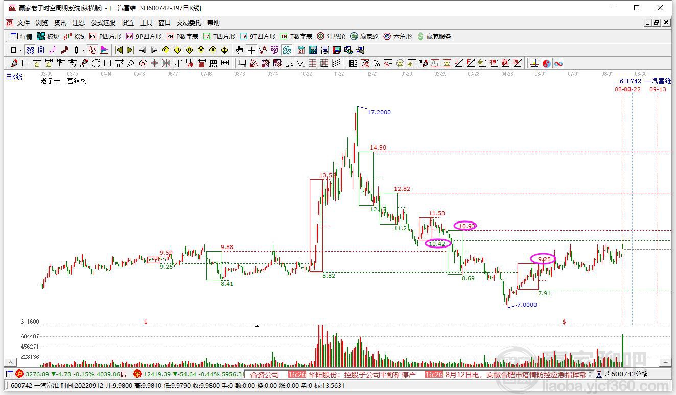The image size is (676, 395).
Task: Select the red pencil drawing tool
Action: tap(14, 63)
